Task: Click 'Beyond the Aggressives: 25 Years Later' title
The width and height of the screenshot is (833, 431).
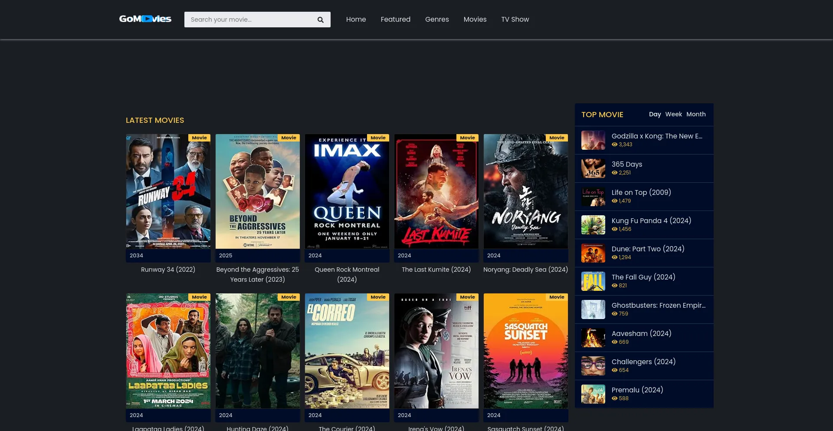Action: [258, 274]
